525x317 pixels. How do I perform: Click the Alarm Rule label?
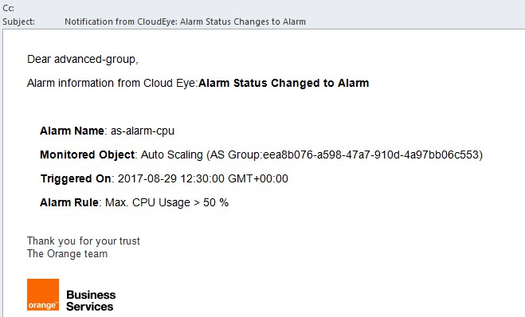point(69,202)
